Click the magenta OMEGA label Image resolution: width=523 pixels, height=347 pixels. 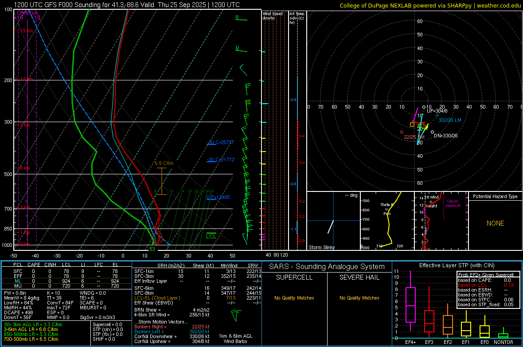coord(27,13)
